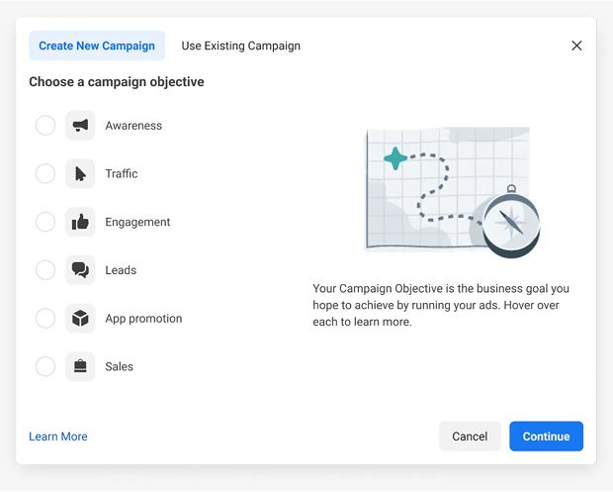Click the Engagement thumbs-up icon

[80, 222]
